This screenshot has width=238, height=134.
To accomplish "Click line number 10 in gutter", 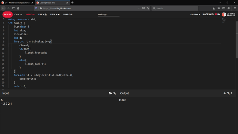I will 3,45.
